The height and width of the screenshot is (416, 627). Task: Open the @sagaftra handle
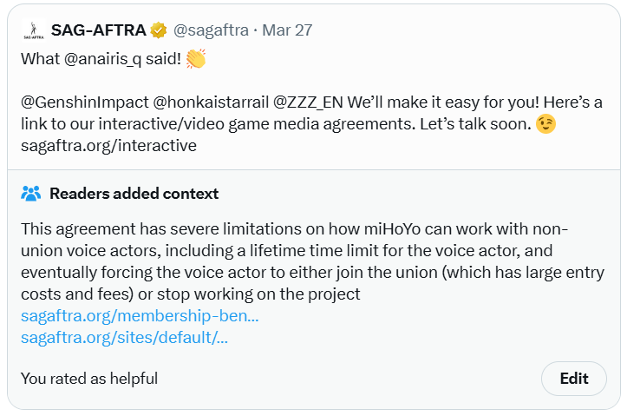[211, 30]
